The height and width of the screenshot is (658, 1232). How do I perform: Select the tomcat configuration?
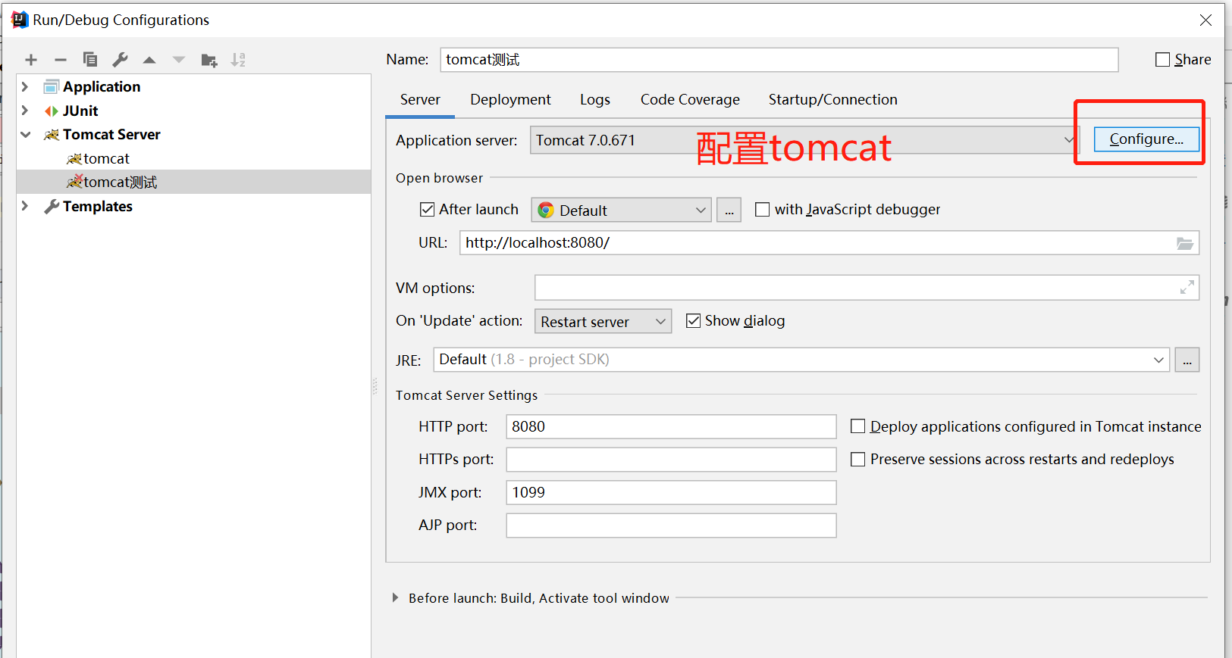(106, 158)
